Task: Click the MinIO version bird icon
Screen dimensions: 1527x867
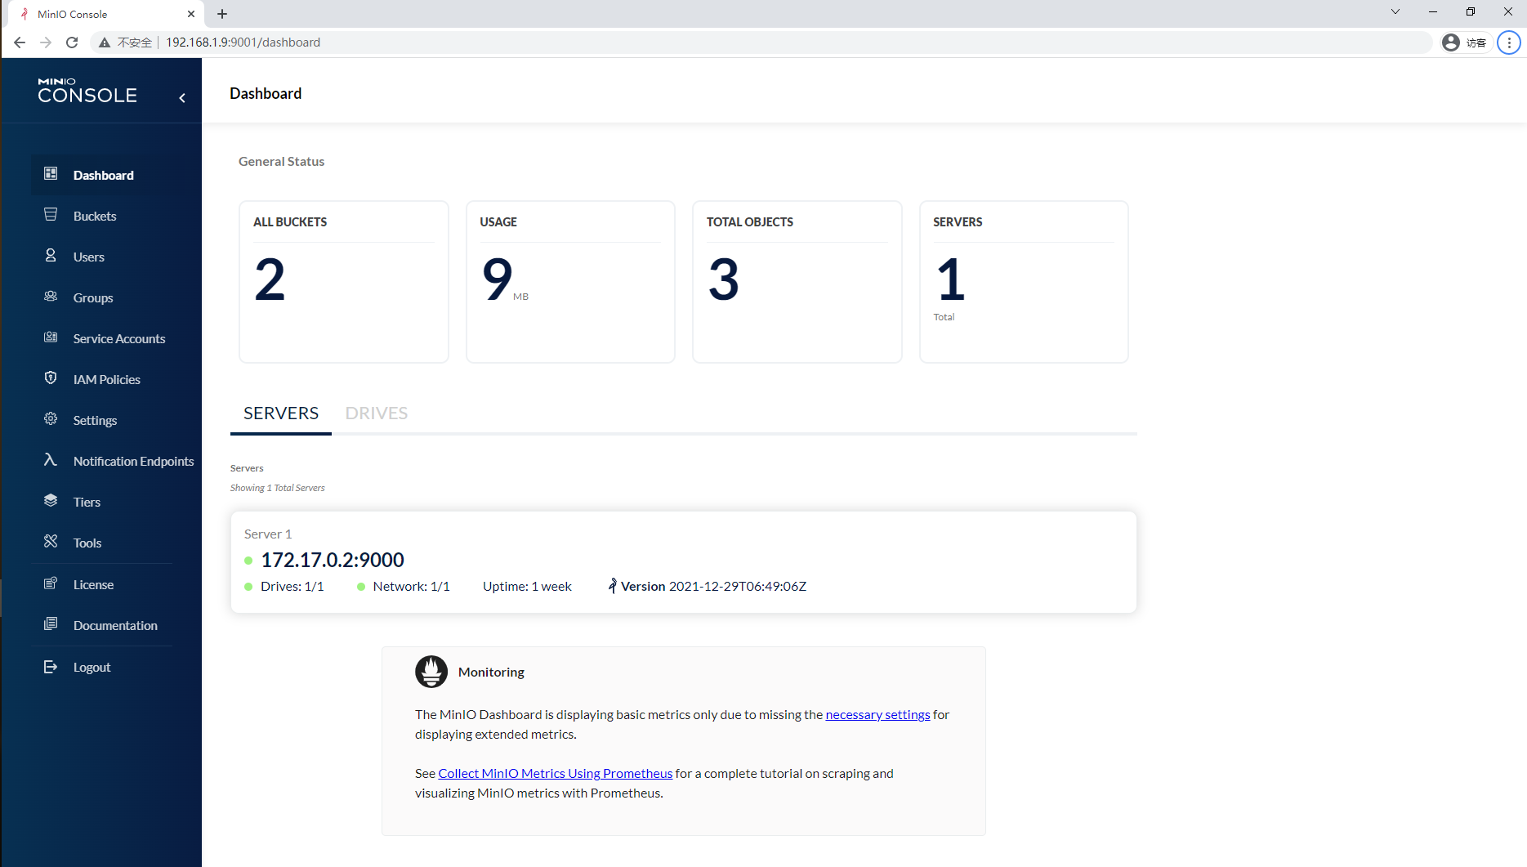Action: [613, 586]
